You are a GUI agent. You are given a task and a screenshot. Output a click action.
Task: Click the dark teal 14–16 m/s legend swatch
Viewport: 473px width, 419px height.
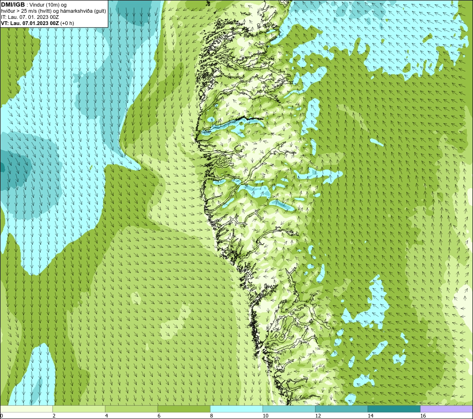point(394,409)
